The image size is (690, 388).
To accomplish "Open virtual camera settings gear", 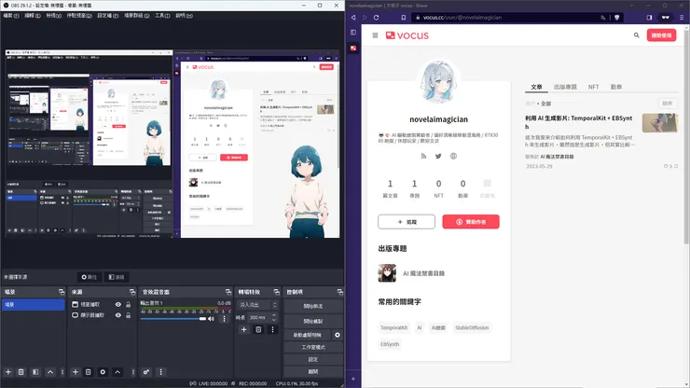I will pos(338,335).
